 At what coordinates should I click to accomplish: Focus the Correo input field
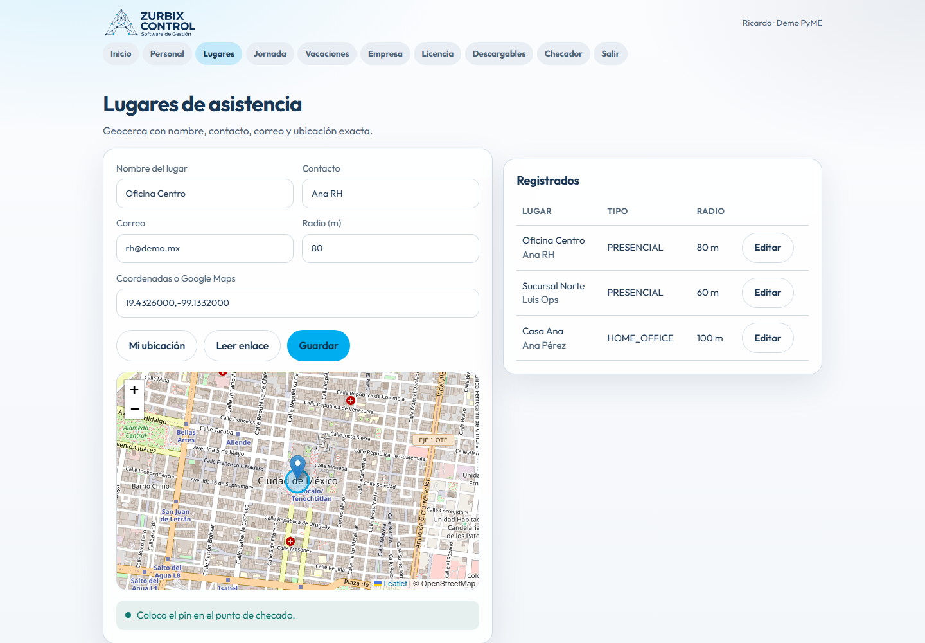point(205,248)
